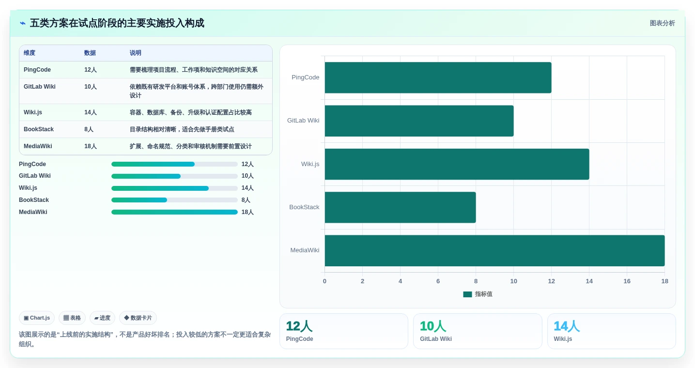Click the 8人 label beside BookStack progress

[x=246, y=200]
